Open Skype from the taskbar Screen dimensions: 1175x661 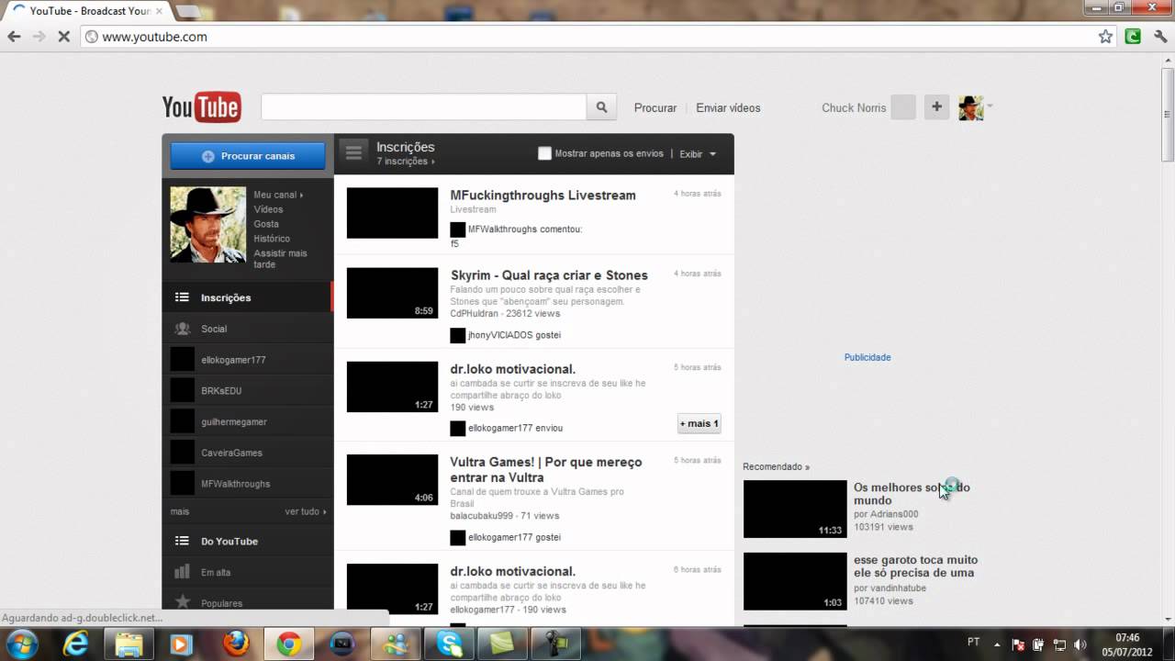click(450, 644)
